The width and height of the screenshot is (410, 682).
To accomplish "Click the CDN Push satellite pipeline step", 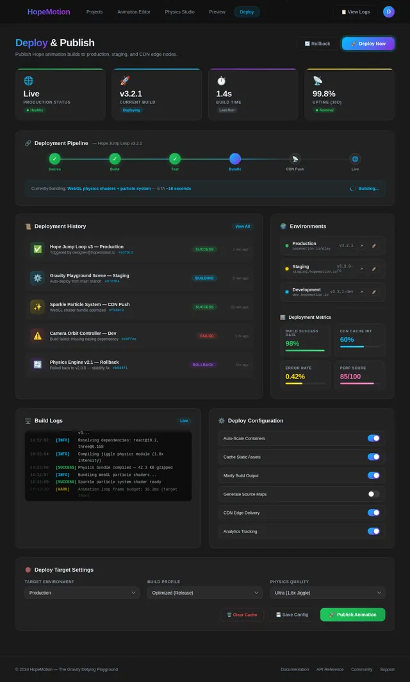I will [295, 159].
